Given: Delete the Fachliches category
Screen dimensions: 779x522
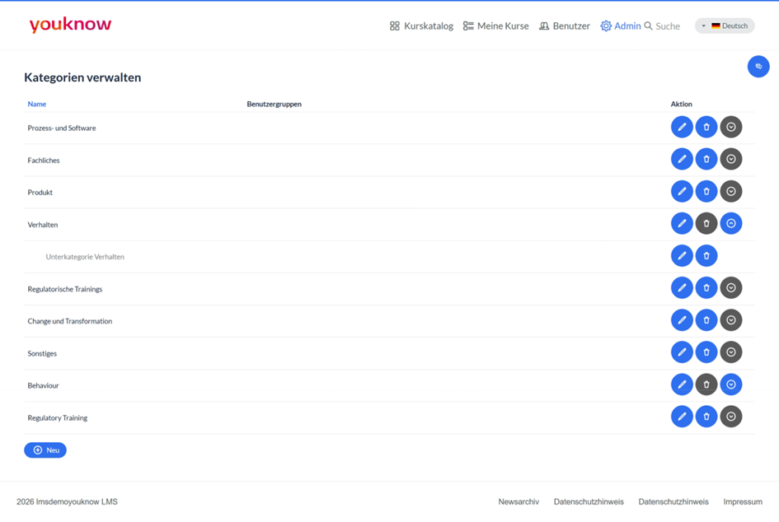Looking at the screenshot, I should click(x=706, y=159).
